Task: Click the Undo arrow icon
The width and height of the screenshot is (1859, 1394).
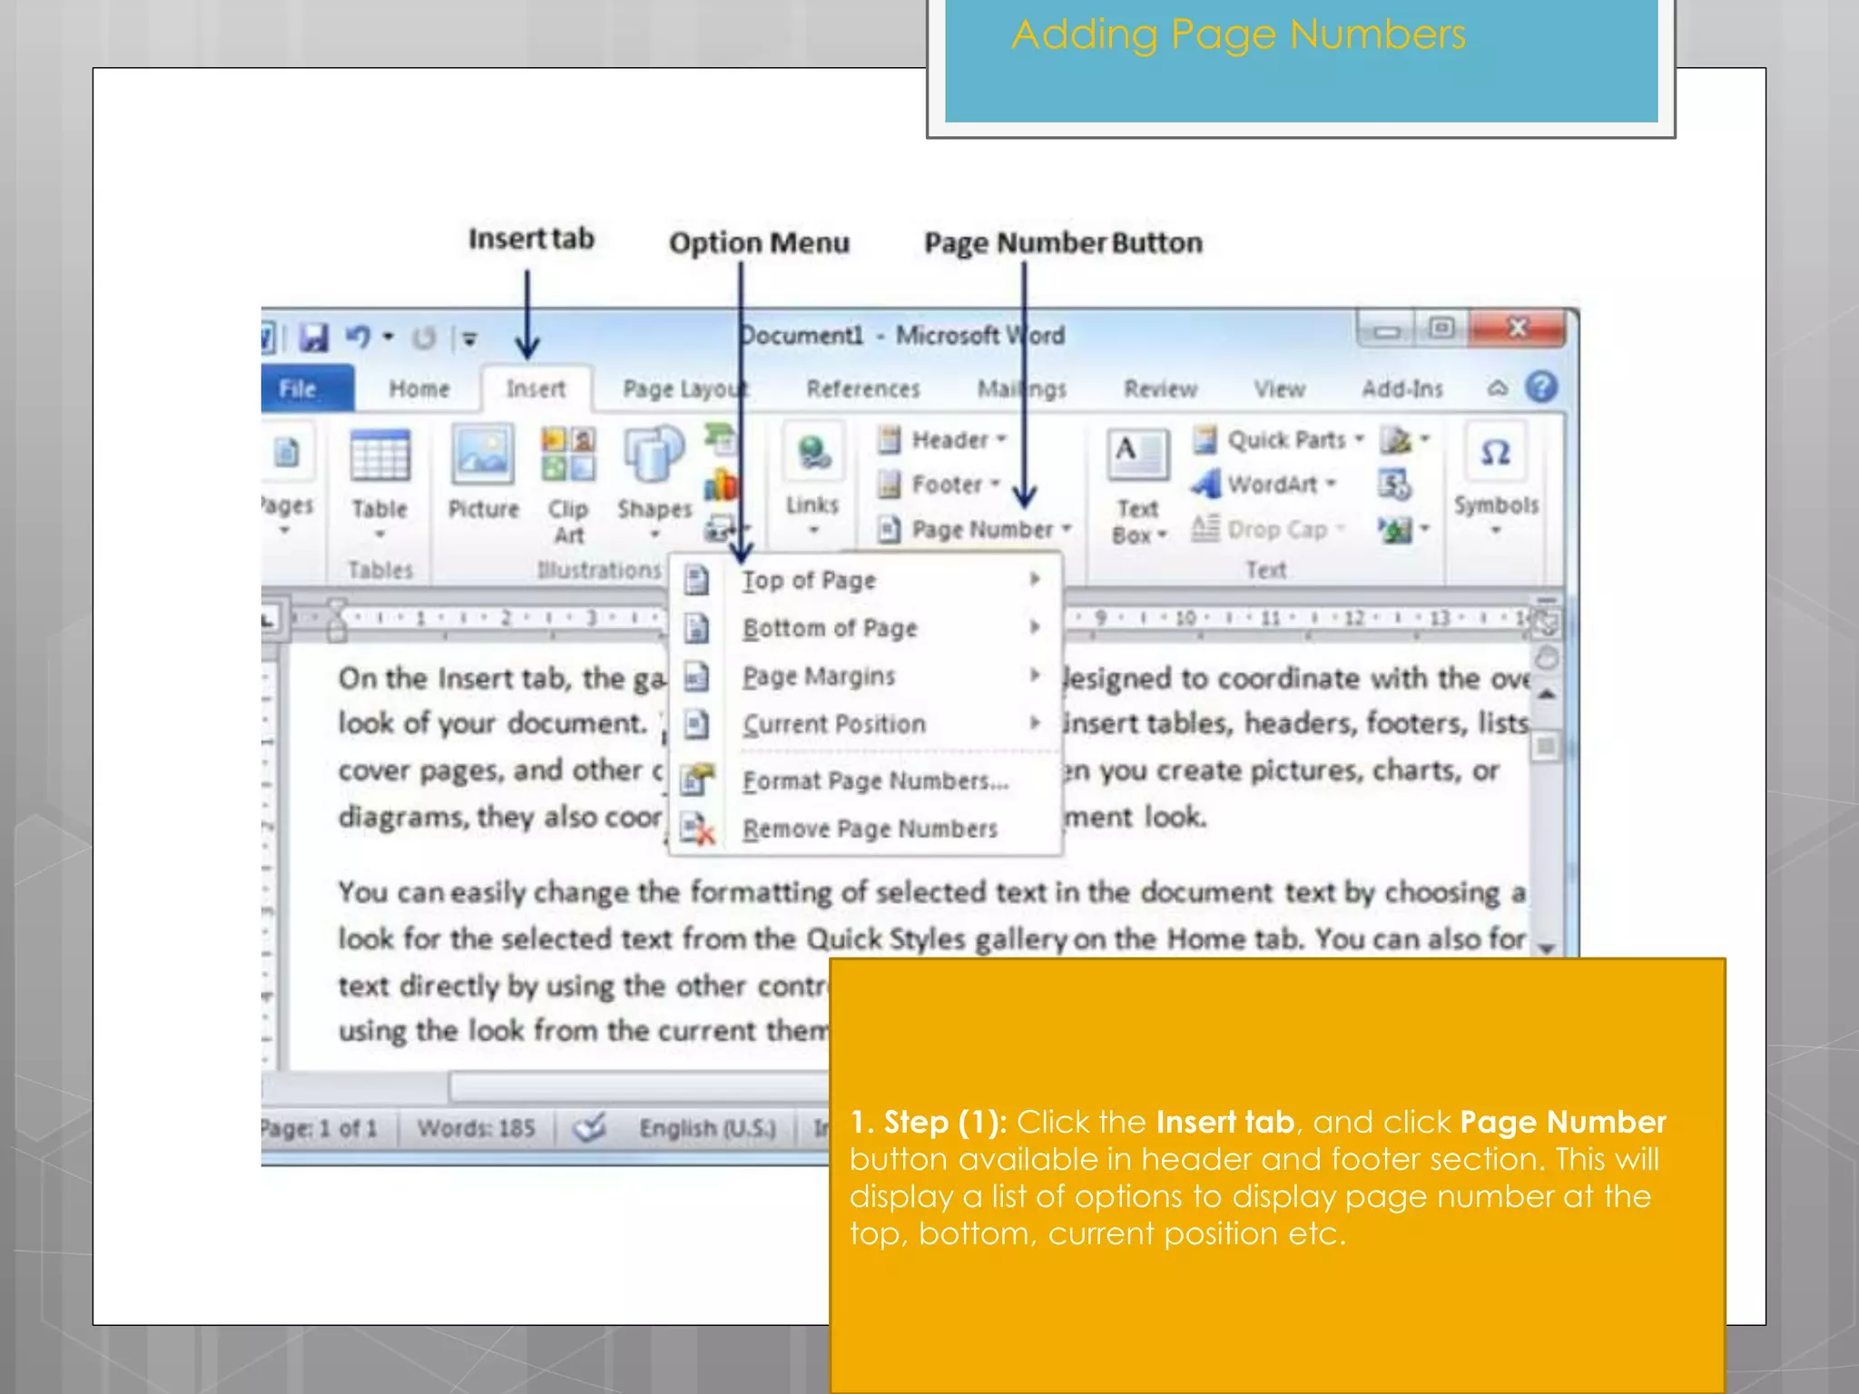Action: (x=358, y=338)
